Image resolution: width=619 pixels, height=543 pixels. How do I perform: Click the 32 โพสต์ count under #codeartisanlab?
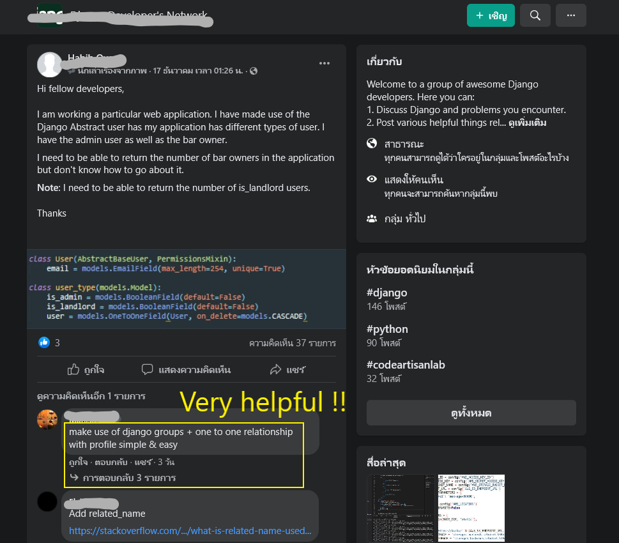pyautogui.click(x=383, y=379)
